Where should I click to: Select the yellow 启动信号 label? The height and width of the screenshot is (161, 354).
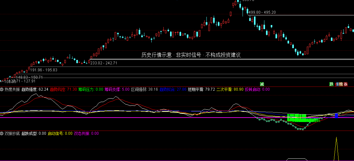point(55,133)
